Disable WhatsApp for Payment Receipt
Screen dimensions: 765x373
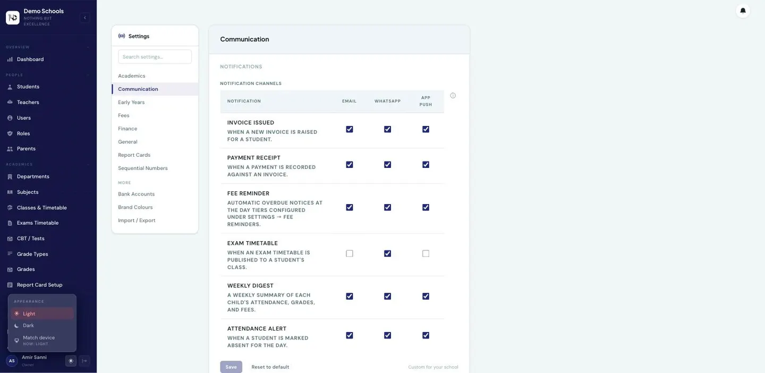tap(388, 165)
